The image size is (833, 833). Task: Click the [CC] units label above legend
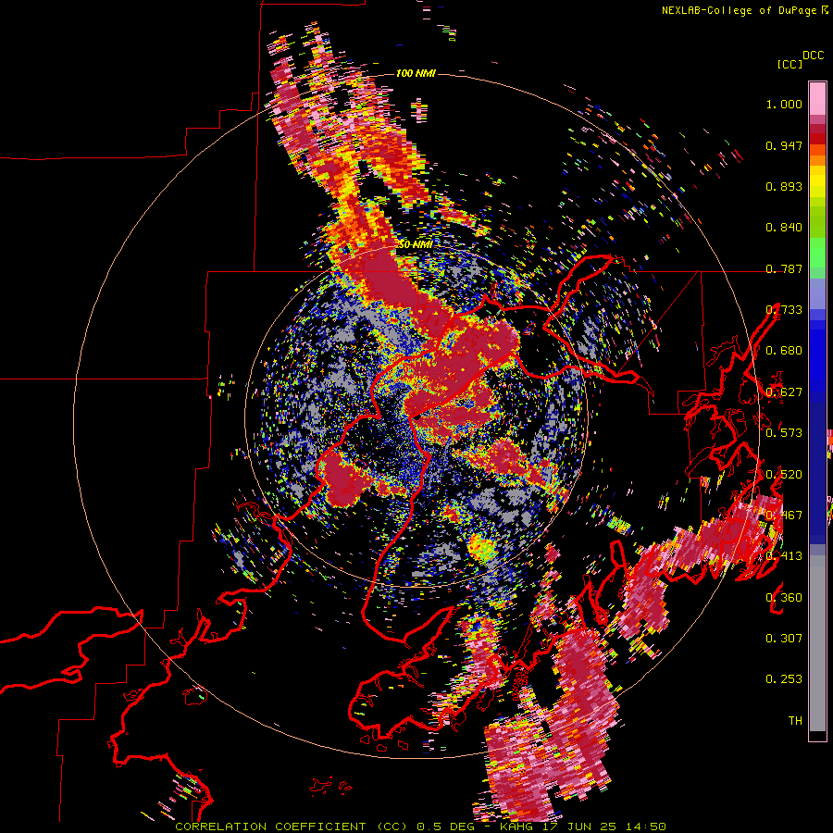coord(789,64)
